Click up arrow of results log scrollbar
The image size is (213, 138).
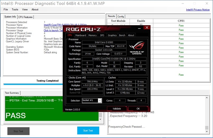207,98
